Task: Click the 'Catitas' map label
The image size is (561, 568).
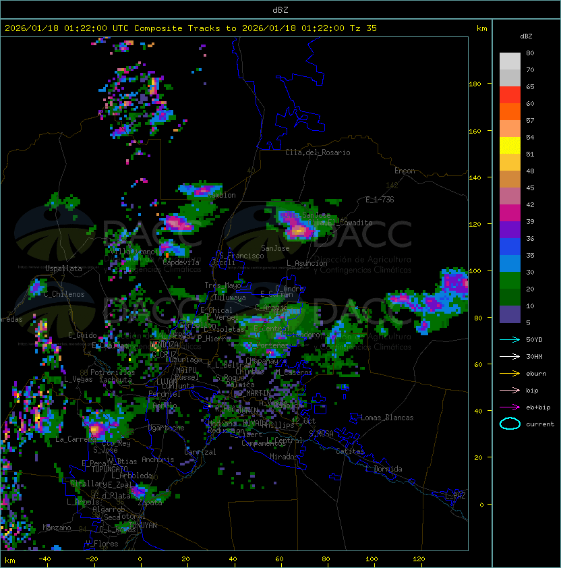Action: (350, 451)
